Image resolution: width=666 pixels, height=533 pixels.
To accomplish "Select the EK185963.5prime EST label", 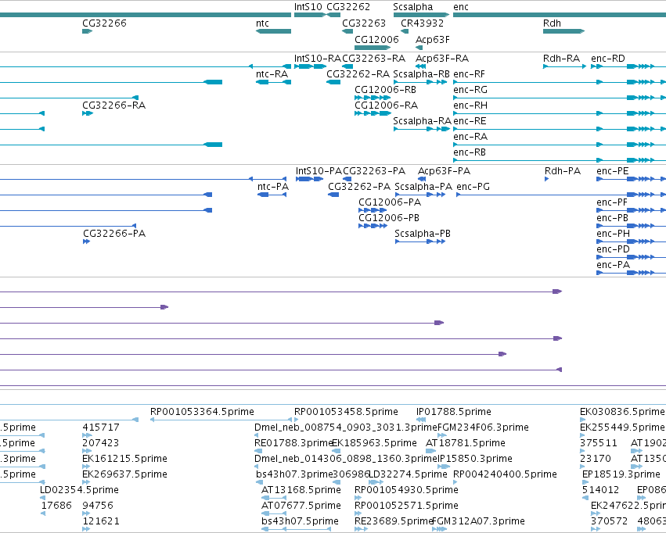I will 375,443.
